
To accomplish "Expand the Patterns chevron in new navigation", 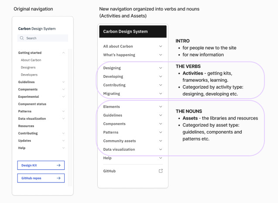I will (161, 132).
